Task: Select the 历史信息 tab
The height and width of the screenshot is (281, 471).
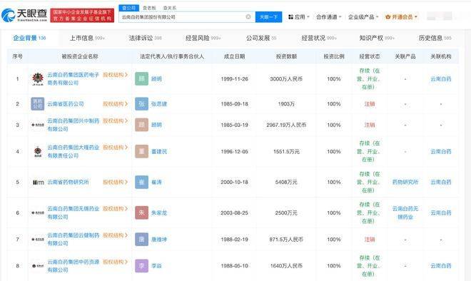Action: pyautogui.click(x=435, y=38)
